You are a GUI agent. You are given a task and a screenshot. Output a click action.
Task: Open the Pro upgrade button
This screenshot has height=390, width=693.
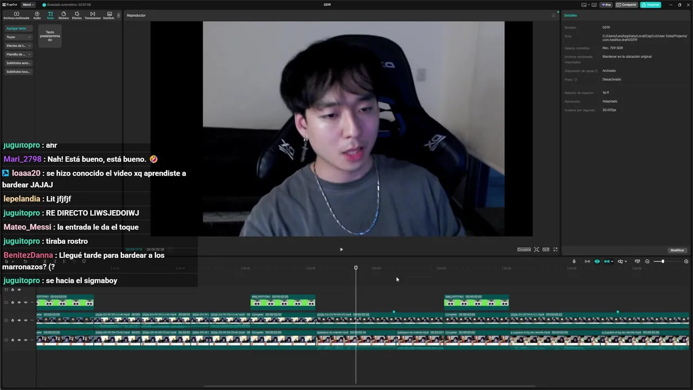coord(606,4)
